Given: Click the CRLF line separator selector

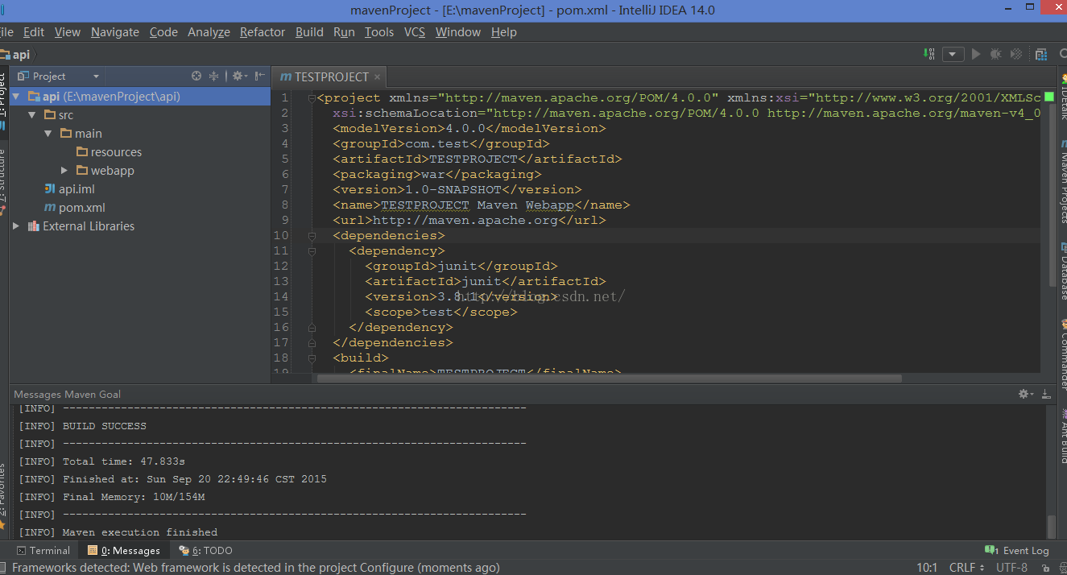Looking at the screenshot, I should 966,567.
